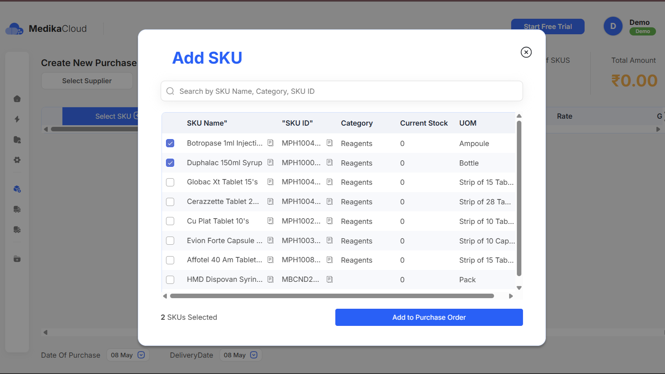Open the DeliveryDate dropdown
Viewport: 665px width, 374px height.
[254, 355]
